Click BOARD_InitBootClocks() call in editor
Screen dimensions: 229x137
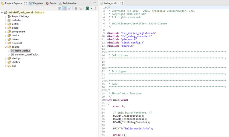click(x=130, y=119)
